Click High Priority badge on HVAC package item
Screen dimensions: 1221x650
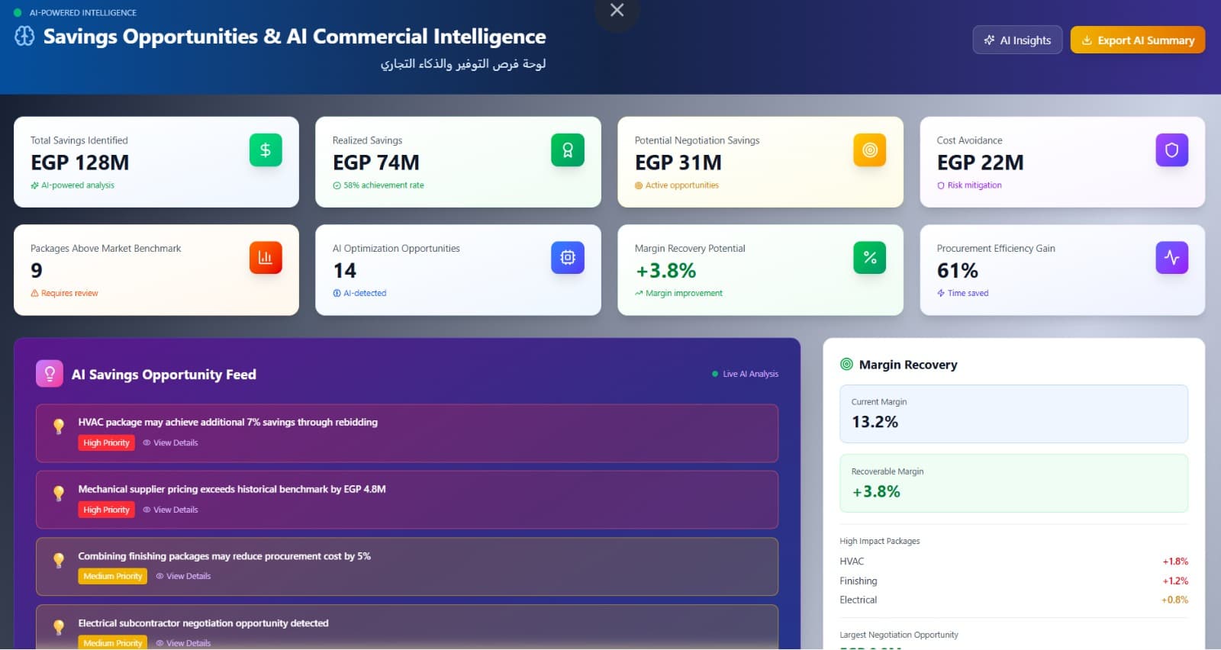pyautogui.click(x=106, y=442)
